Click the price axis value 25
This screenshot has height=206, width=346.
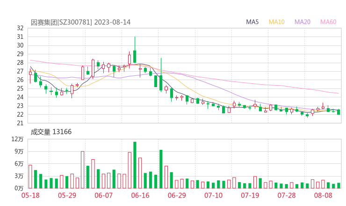click(x=20, y=88)
